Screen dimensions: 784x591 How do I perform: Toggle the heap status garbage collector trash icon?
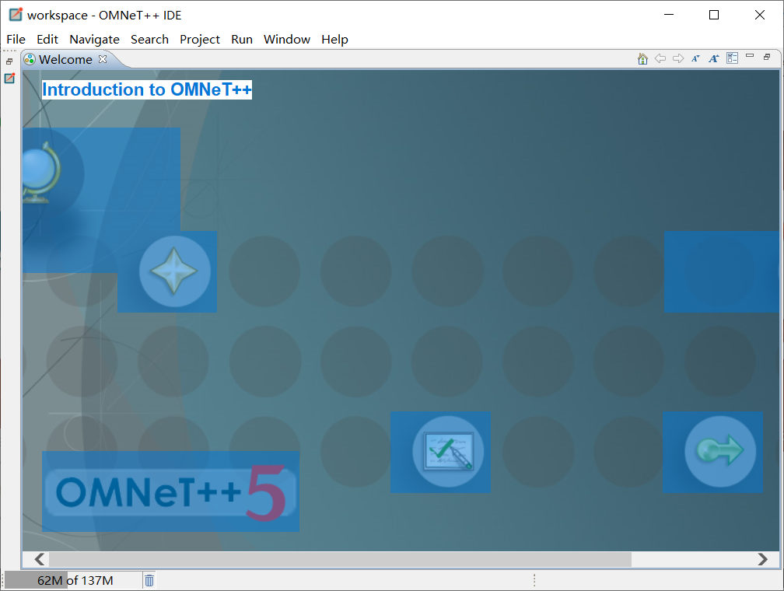pos(149,579)
